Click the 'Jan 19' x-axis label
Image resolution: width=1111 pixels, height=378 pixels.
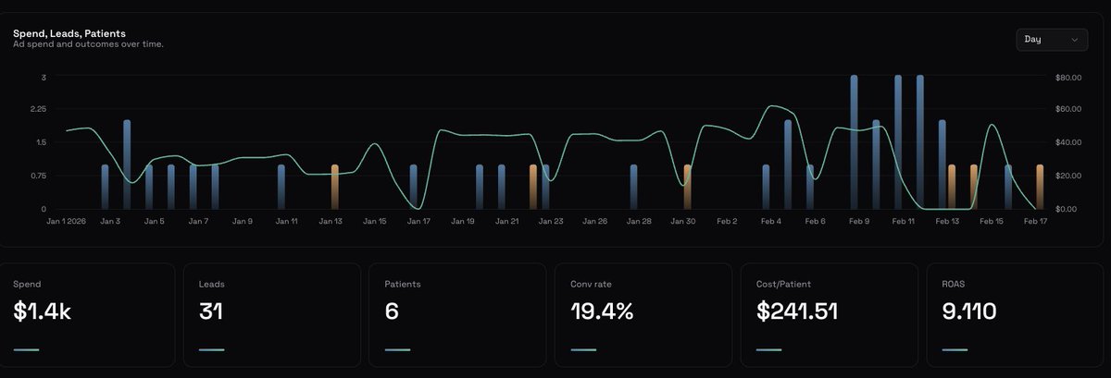pos(463,222)
